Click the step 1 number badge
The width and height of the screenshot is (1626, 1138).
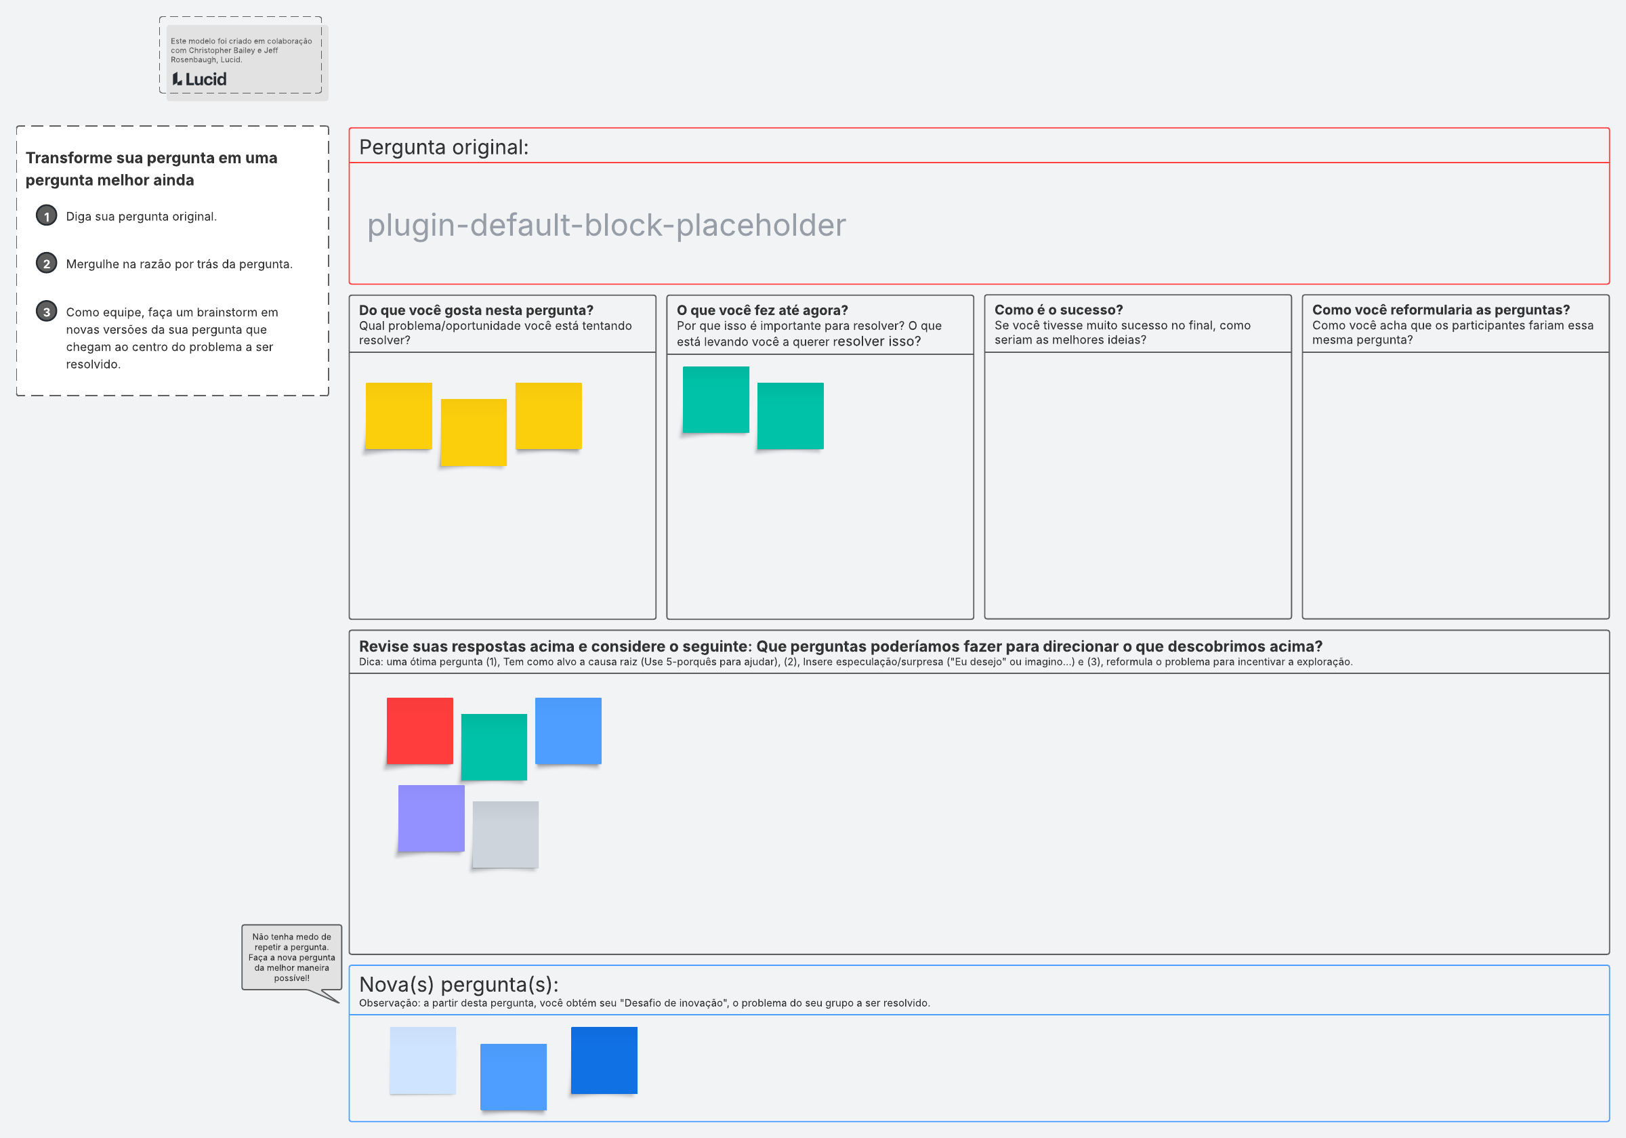tap(47, 216)
